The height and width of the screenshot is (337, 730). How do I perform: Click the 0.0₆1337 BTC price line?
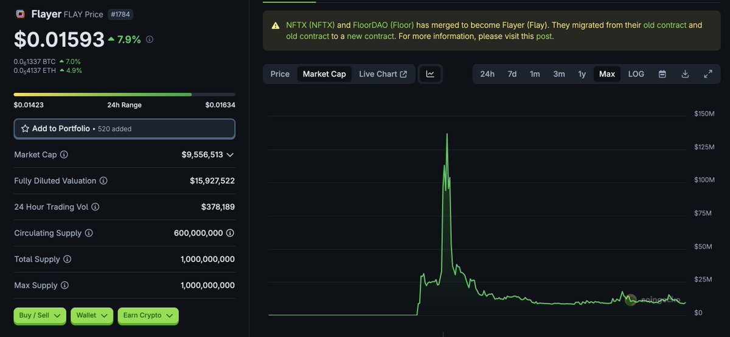47,61
